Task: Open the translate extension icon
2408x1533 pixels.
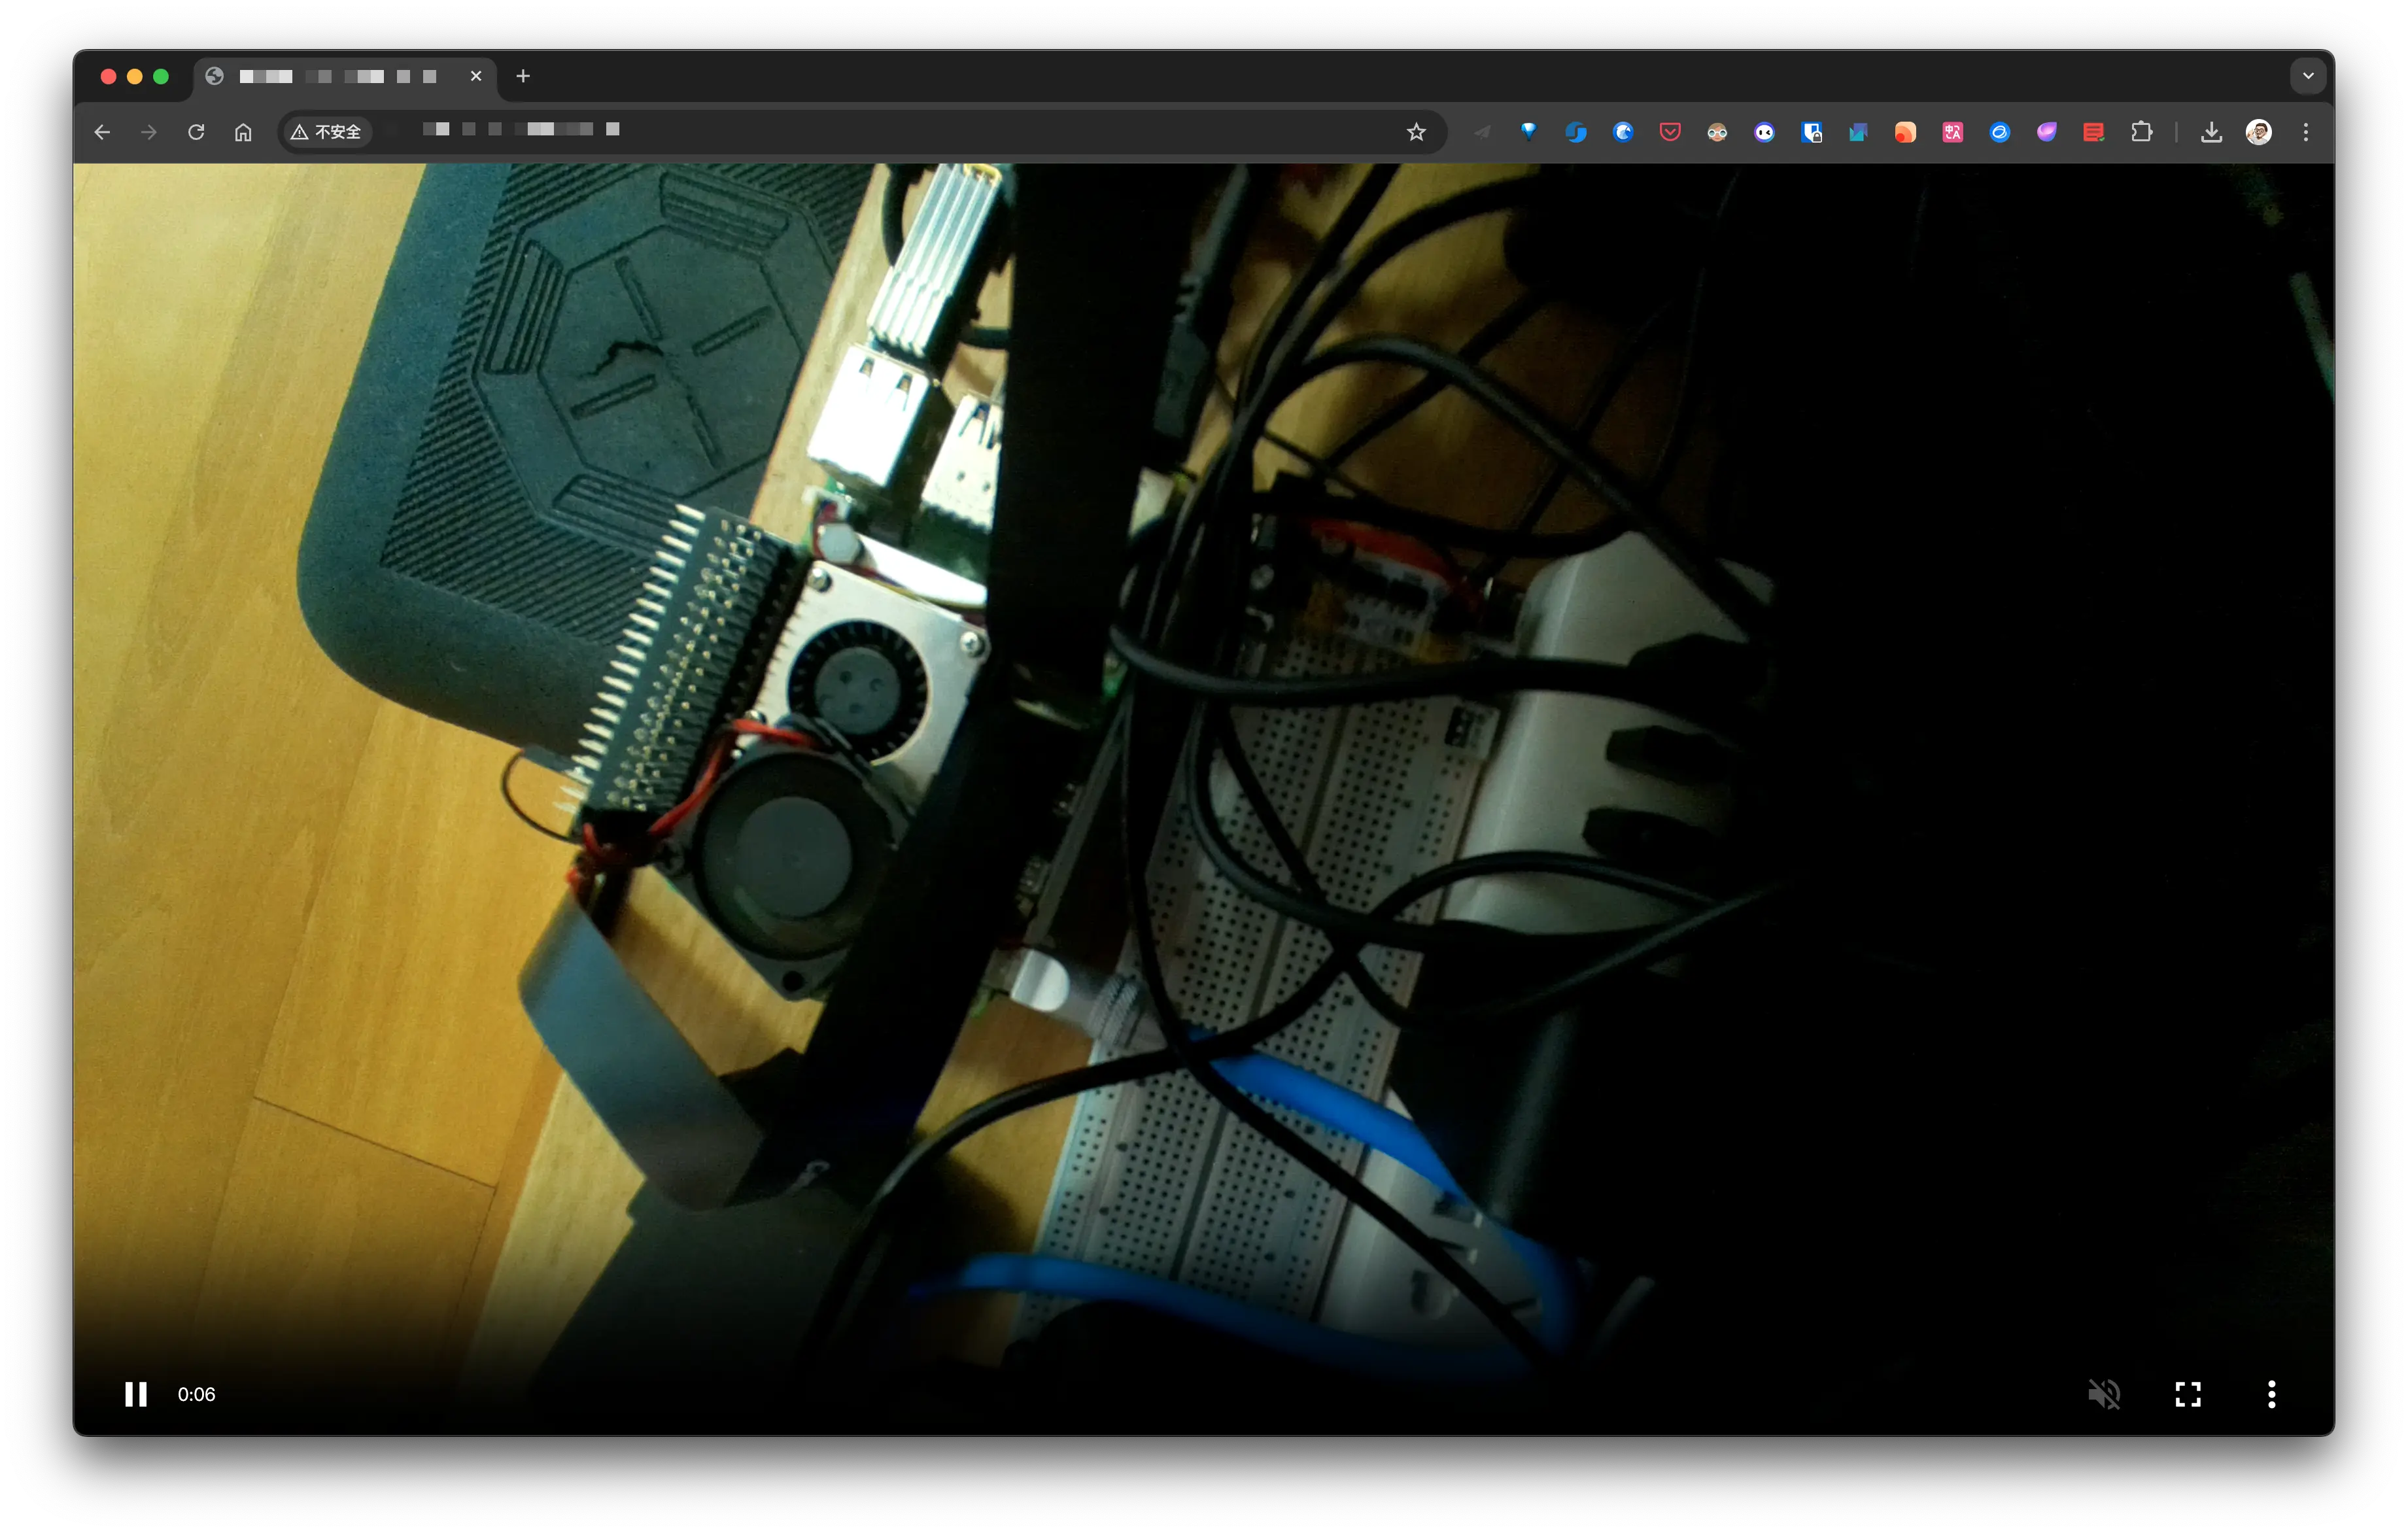Action: pyautogui.click(x=1952, y=132)
